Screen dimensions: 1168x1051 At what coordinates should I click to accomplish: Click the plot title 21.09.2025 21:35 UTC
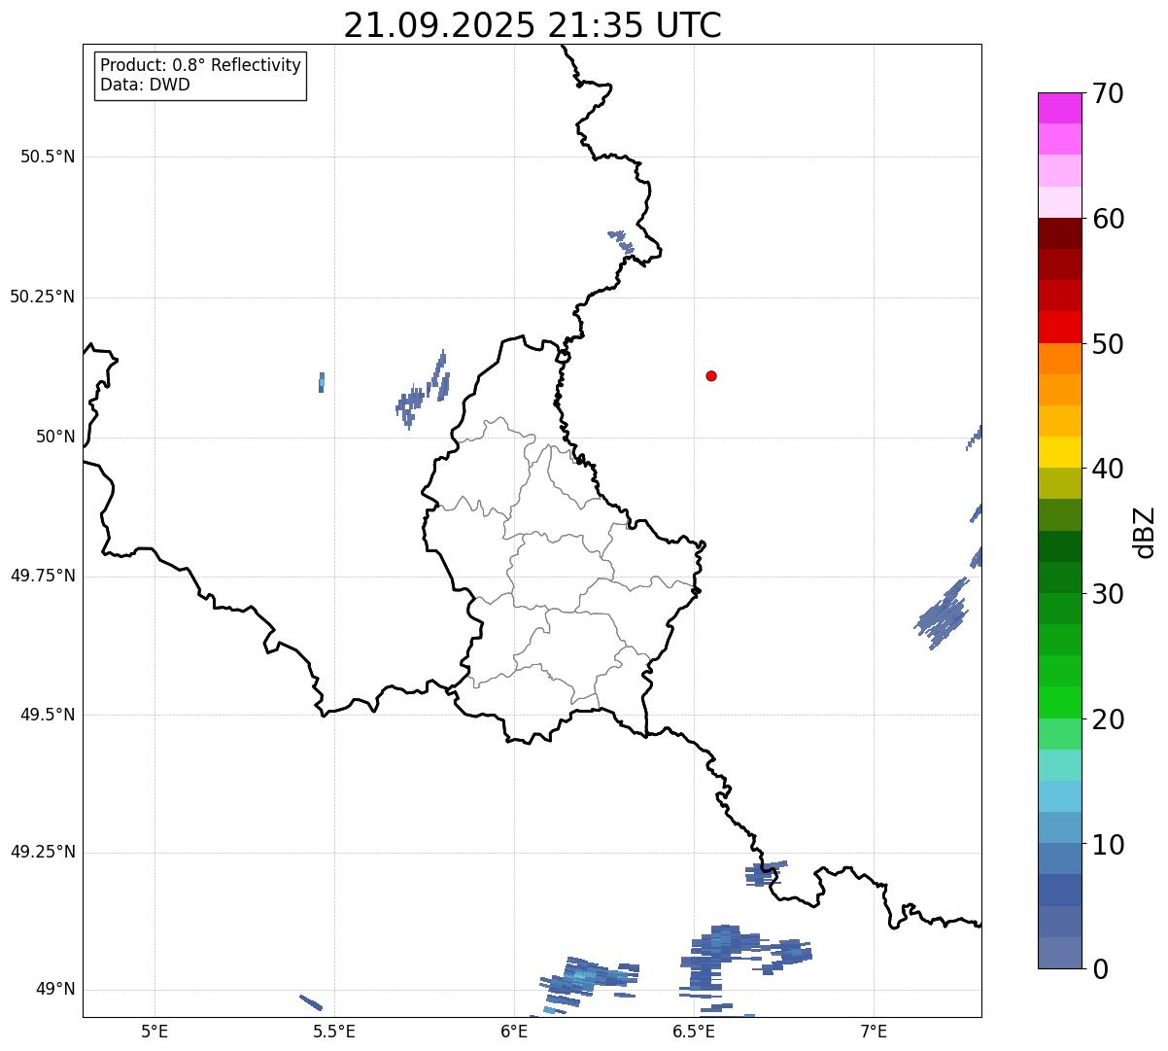coord(532,25)
